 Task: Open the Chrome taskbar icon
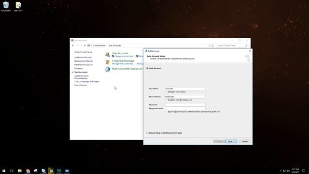[28, 171]
